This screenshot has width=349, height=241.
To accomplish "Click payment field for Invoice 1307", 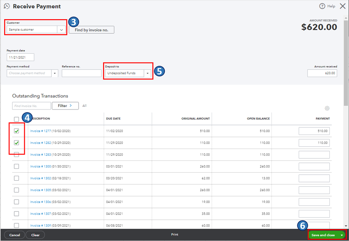I will (x=314, y=214).
